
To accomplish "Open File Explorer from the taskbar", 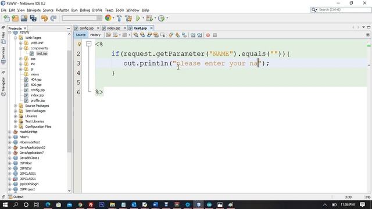I will click(112, 204).
